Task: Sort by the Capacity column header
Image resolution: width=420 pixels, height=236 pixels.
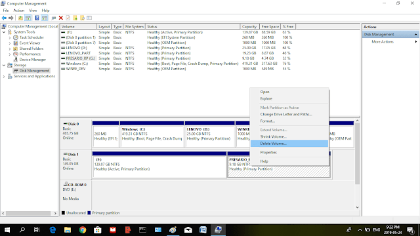Action: coord(249,27)
